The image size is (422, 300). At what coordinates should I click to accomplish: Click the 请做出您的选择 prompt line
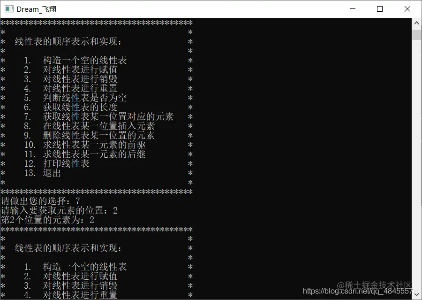tap(40, 201)
